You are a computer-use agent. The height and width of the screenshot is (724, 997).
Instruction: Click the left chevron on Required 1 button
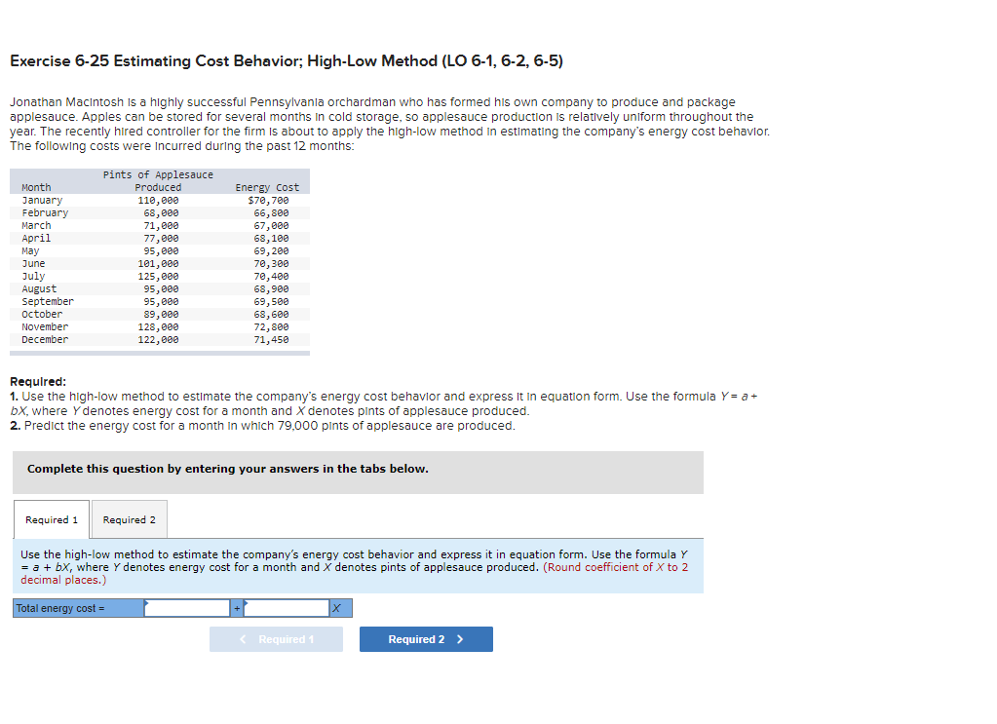click(242, 639)
